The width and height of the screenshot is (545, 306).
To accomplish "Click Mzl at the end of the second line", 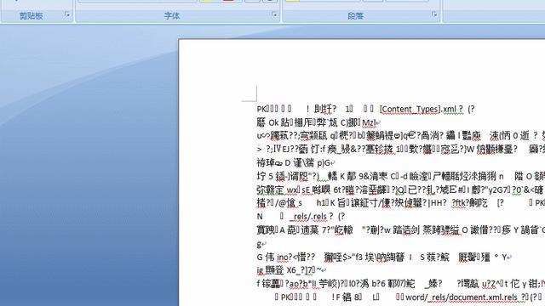I will pos(369,122).
